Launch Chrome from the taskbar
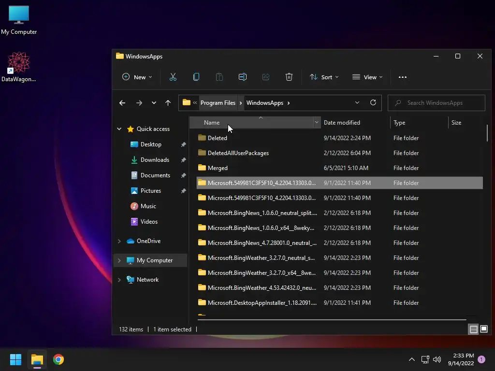Viewport: 495px width, 371px height. click(58, 359)
